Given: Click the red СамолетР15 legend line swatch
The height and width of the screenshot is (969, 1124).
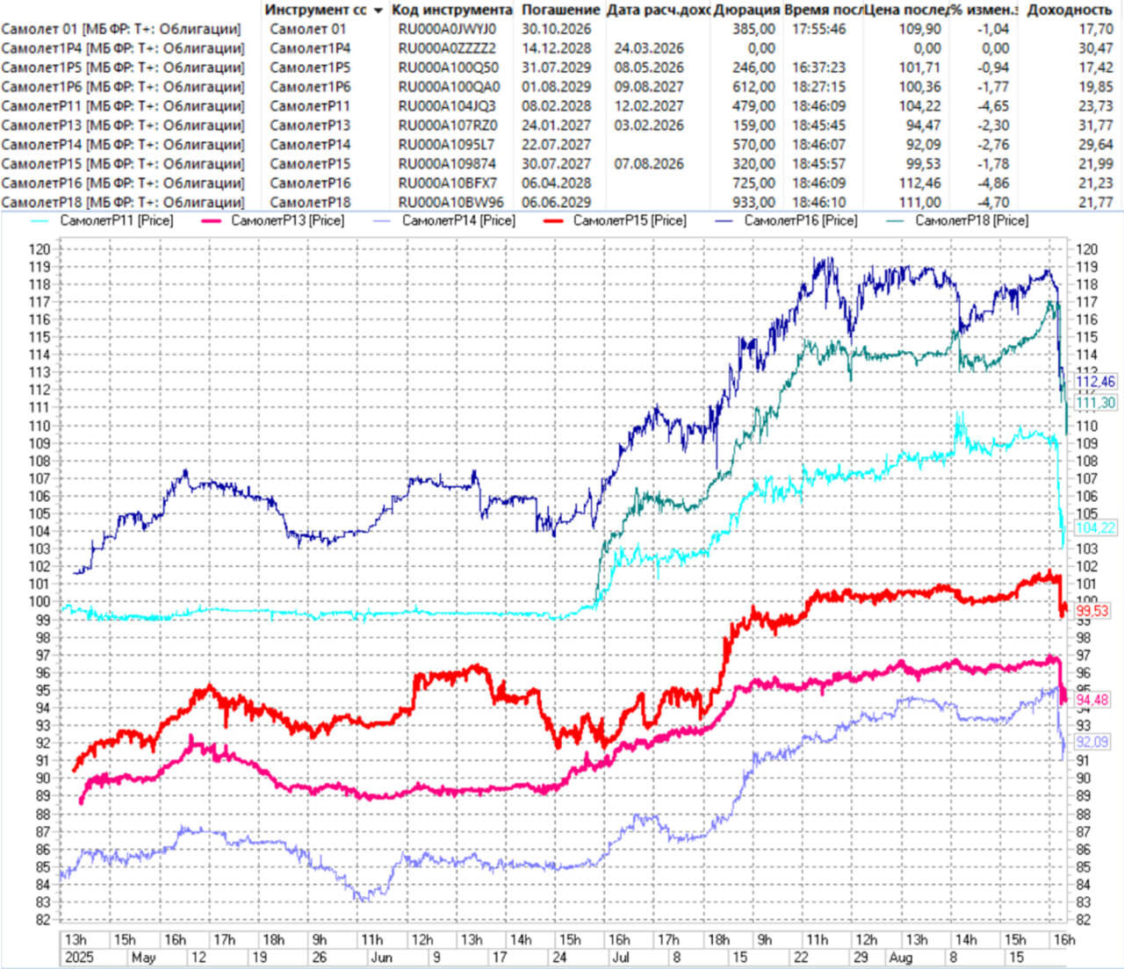Looking at the screenshot, I should coord(555,220).
